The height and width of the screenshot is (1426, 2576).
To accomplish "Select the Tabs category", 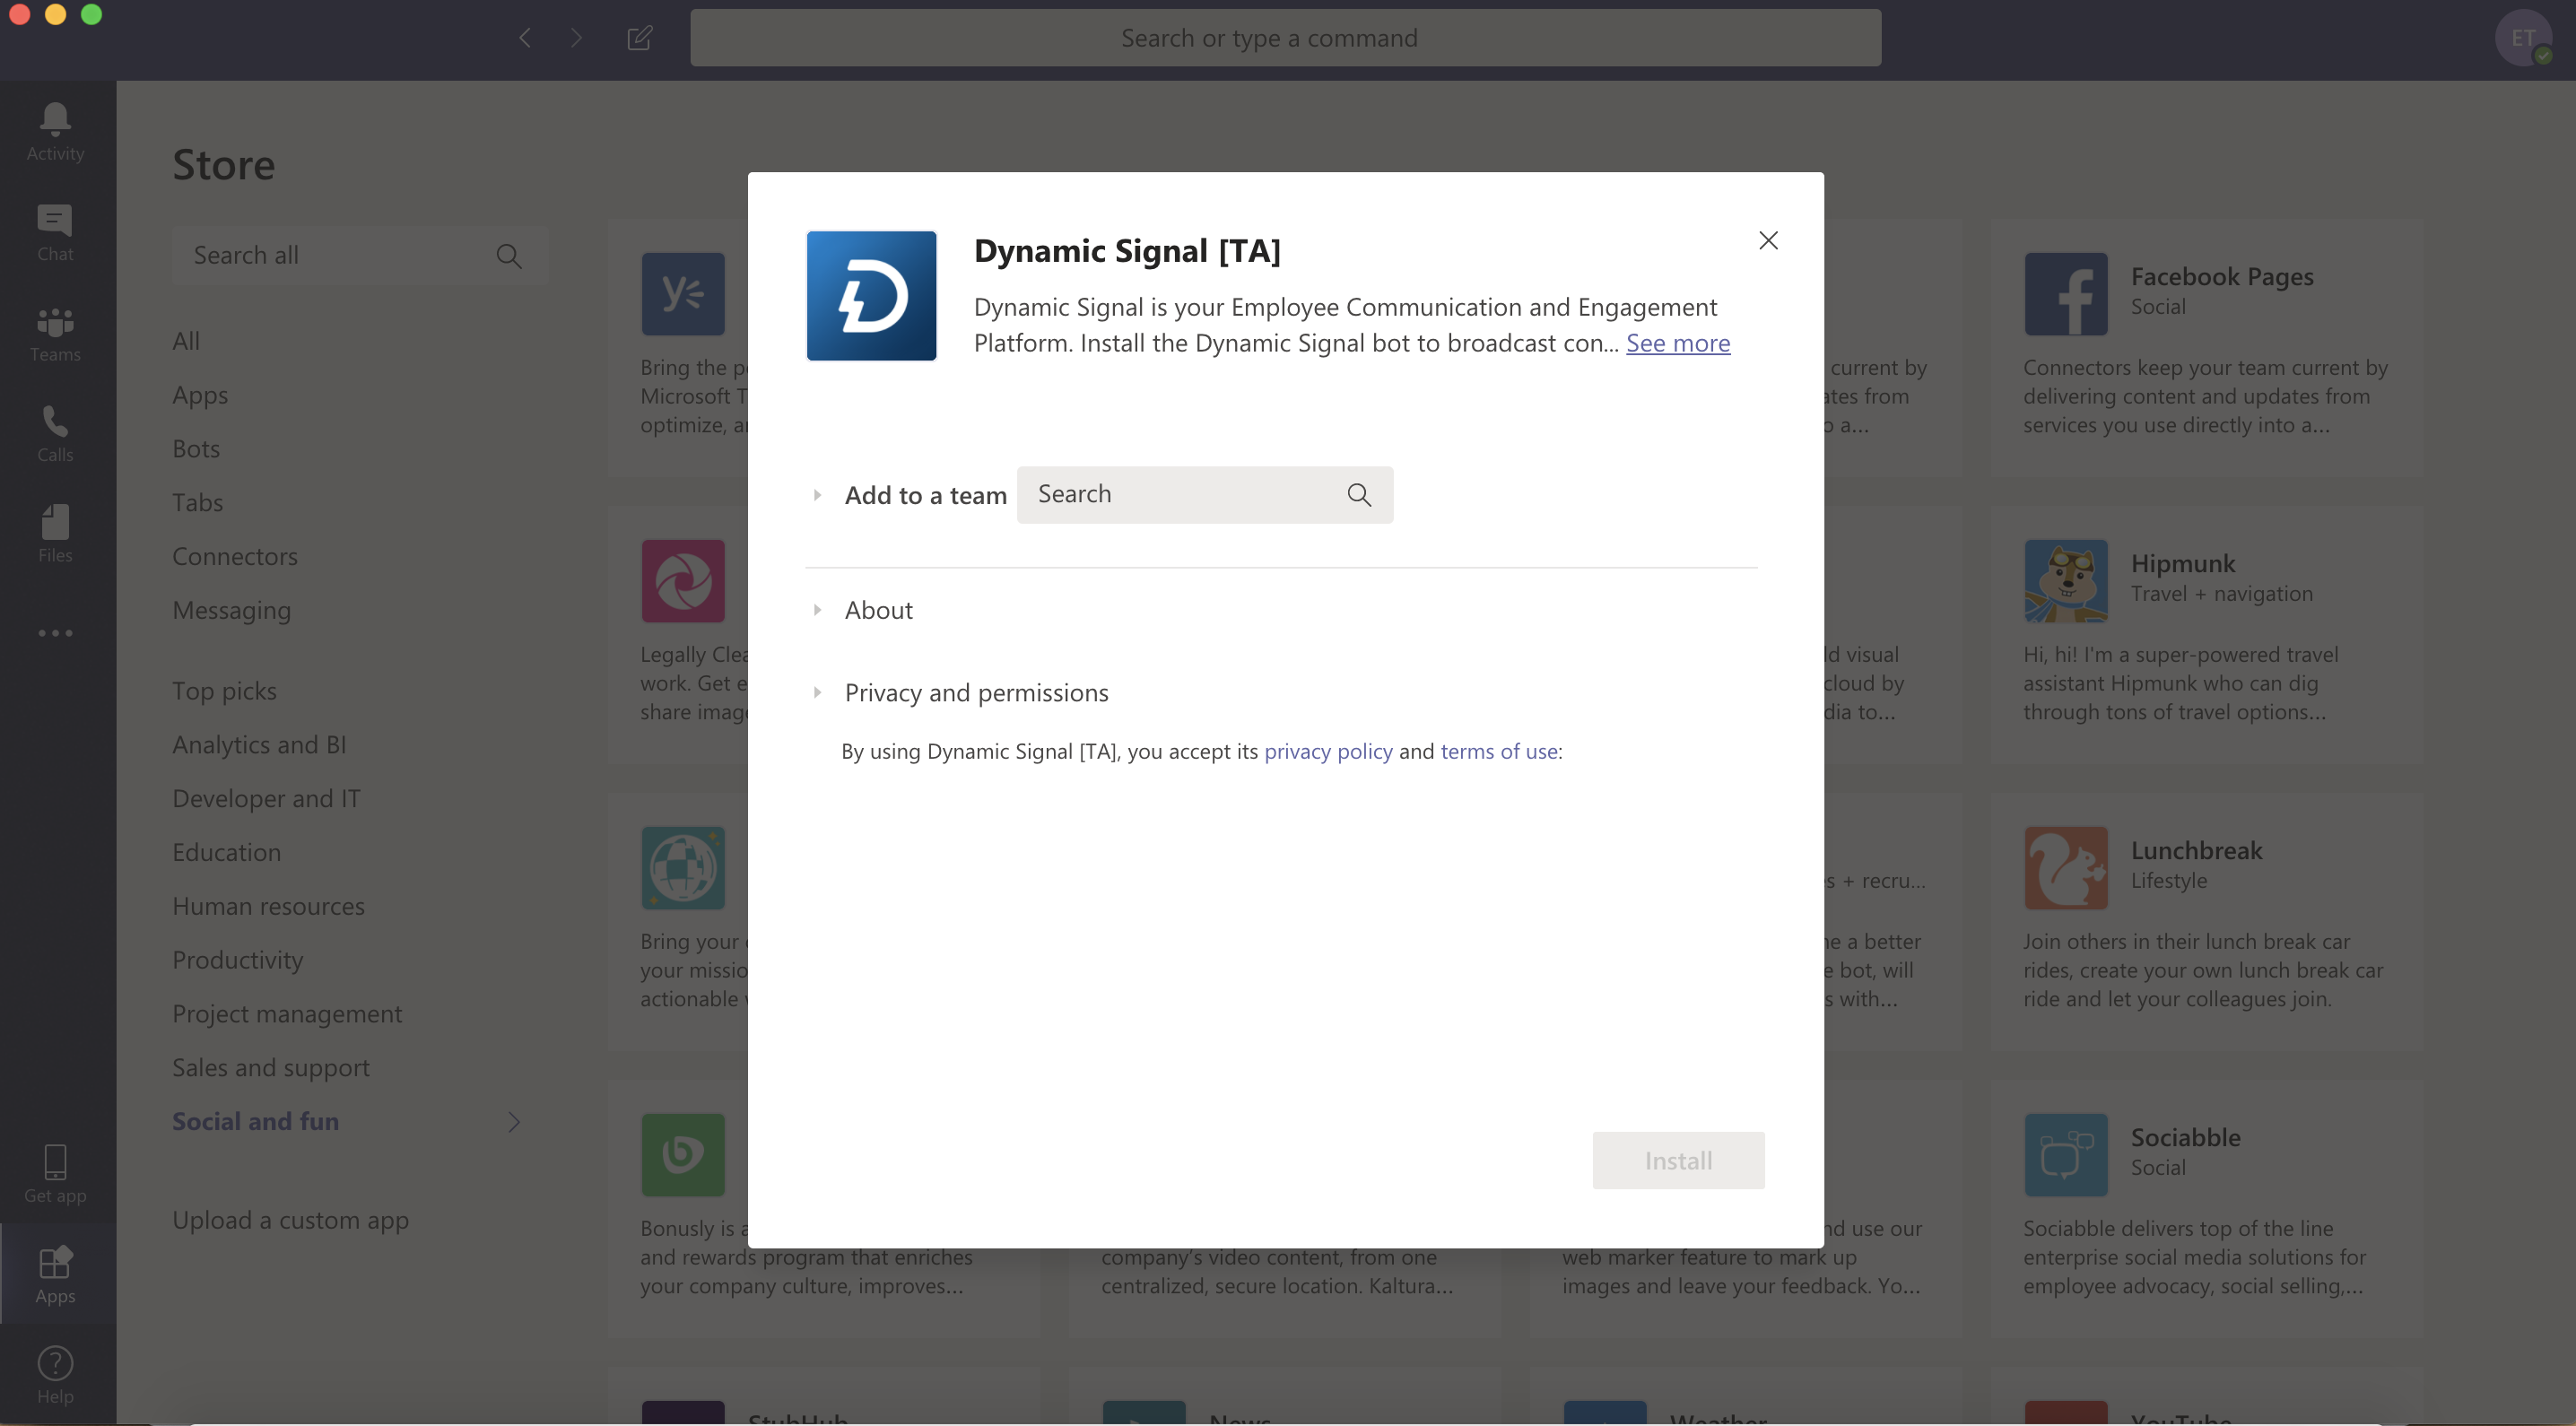I will tap(197, 503).
